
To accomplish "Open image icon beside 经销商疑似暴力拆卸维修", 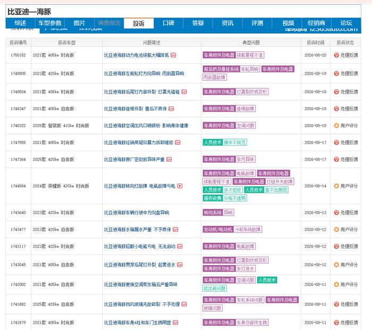I will pos(177,142).
